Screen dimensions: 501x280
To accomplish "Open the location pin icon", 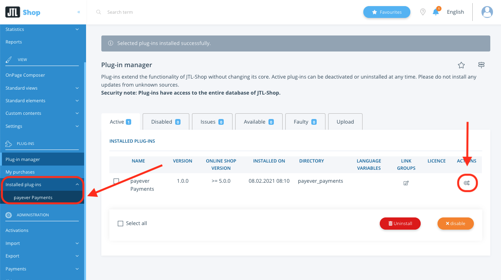I will pyautogui.click(x=423, y=12).
